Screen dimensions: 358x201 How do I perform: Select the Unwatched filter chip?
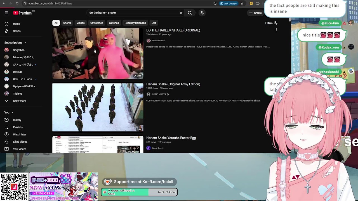[x=97, y=23]
